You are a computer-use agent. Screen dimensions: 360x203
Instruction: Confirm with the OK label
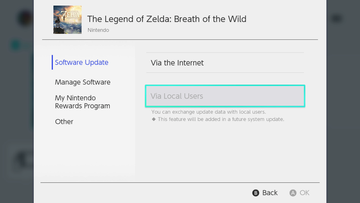305,193
